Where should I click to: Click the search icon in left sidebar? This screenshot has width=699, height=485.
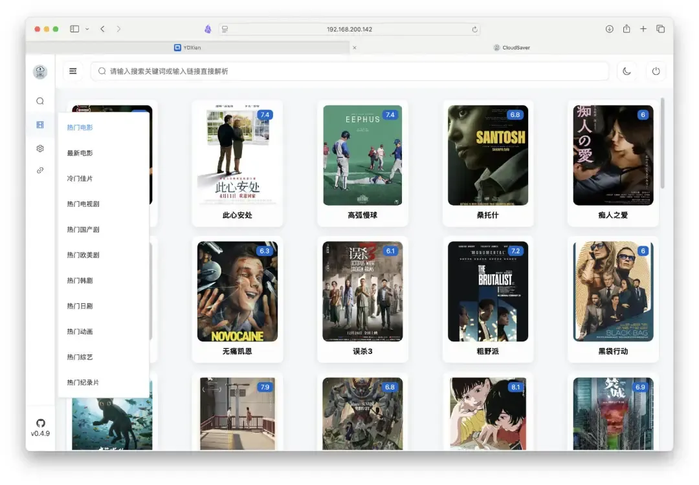(40, 101)
